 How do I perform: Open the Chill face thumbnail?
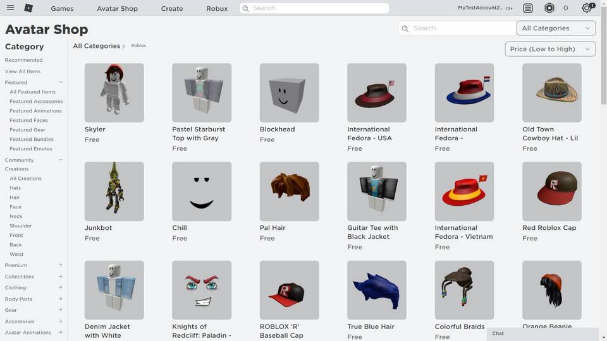[202, 191]
